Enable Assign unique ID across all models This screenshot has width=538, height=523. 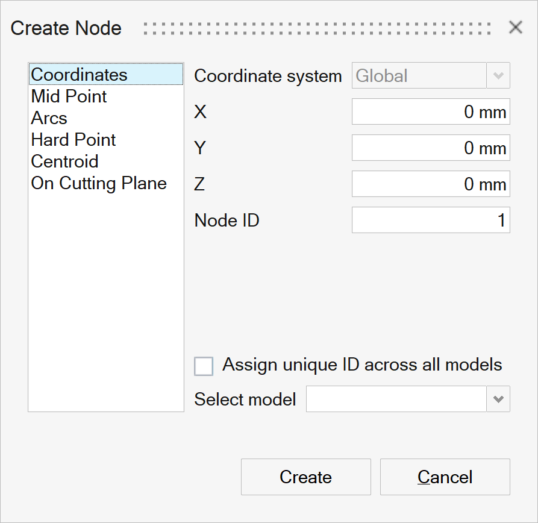204,366
